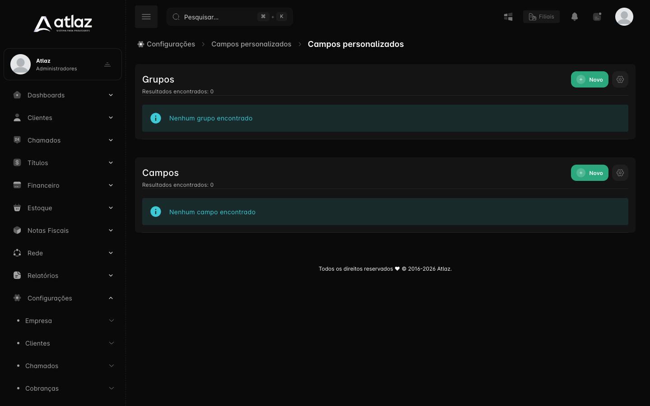Select the Empresa submenu under Configurações
The image size is (650, 406).
63,321
